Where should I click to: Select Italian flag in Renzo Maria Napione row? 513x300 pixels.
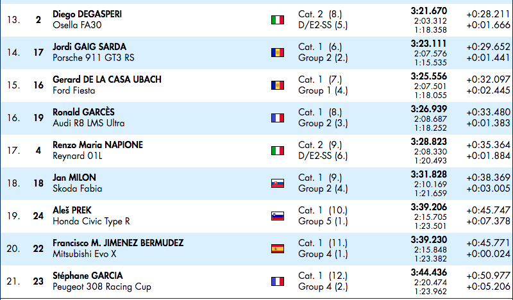(x=278, y=151)
